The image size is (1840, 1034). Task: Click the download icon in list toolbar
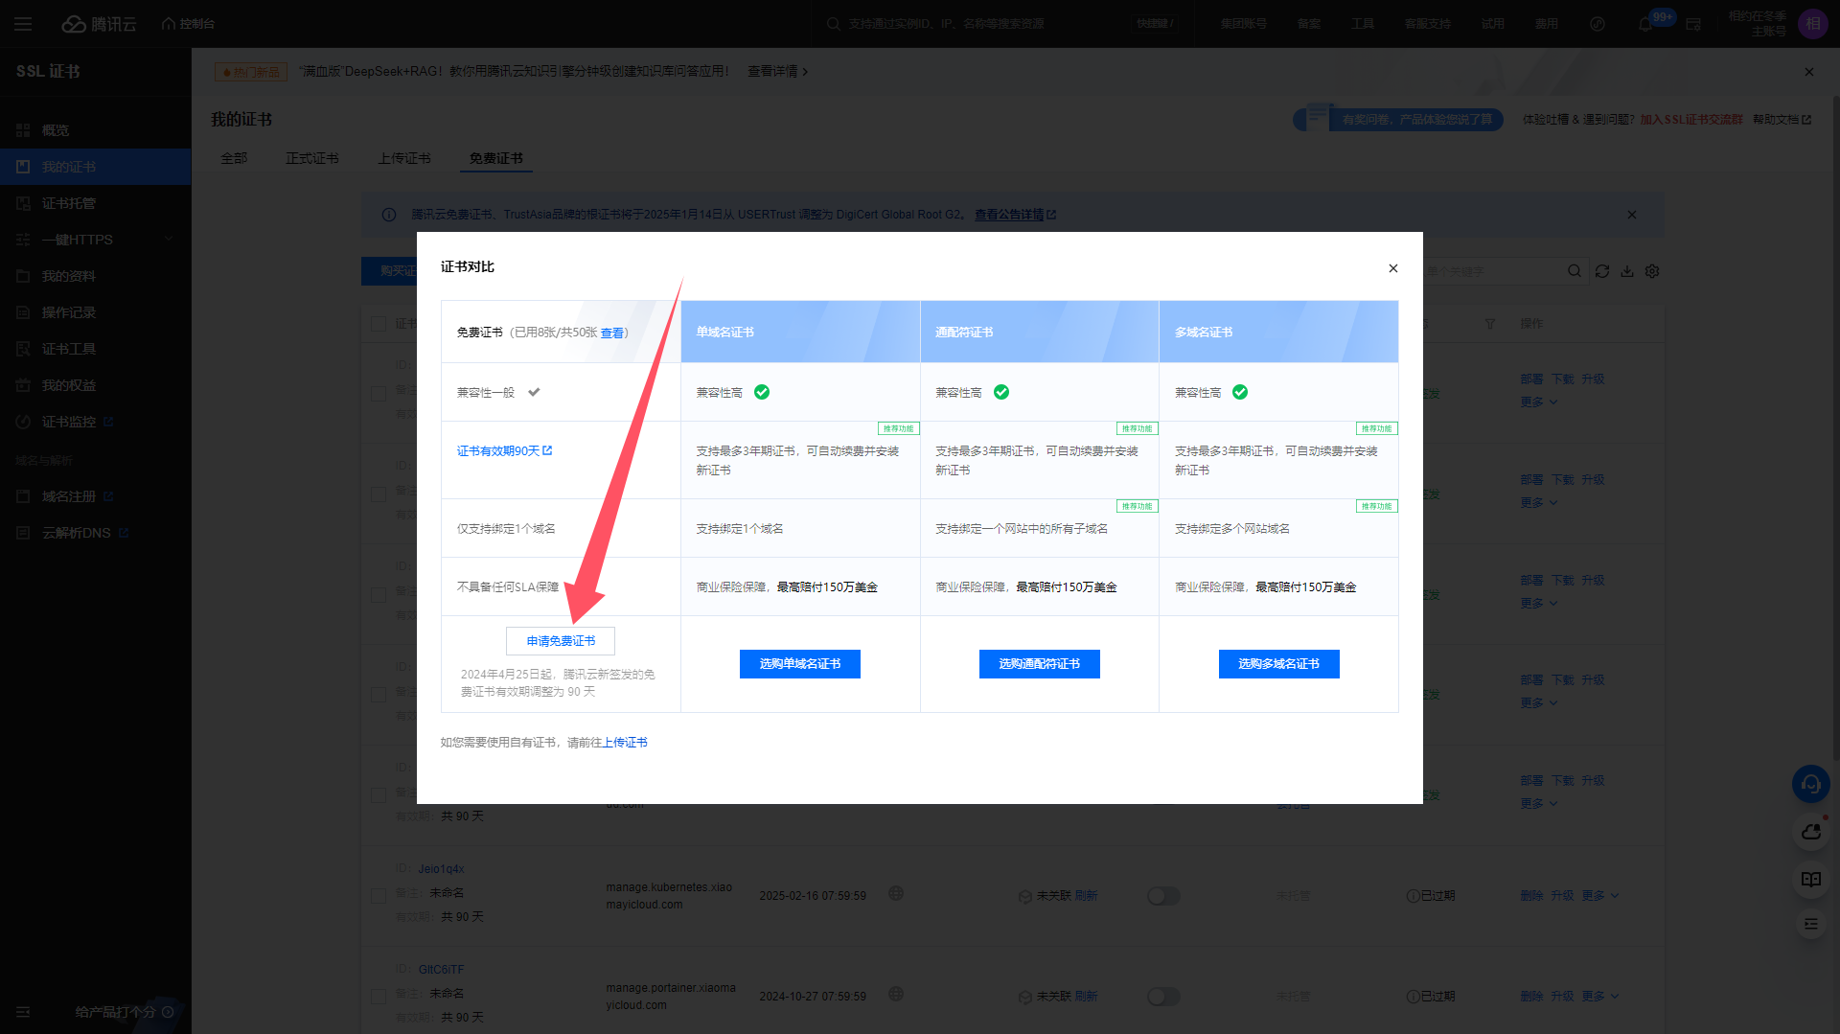1627,271
